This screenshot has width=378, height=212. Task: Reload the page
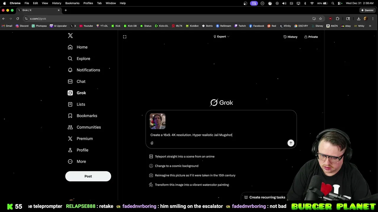click(18, 19)
